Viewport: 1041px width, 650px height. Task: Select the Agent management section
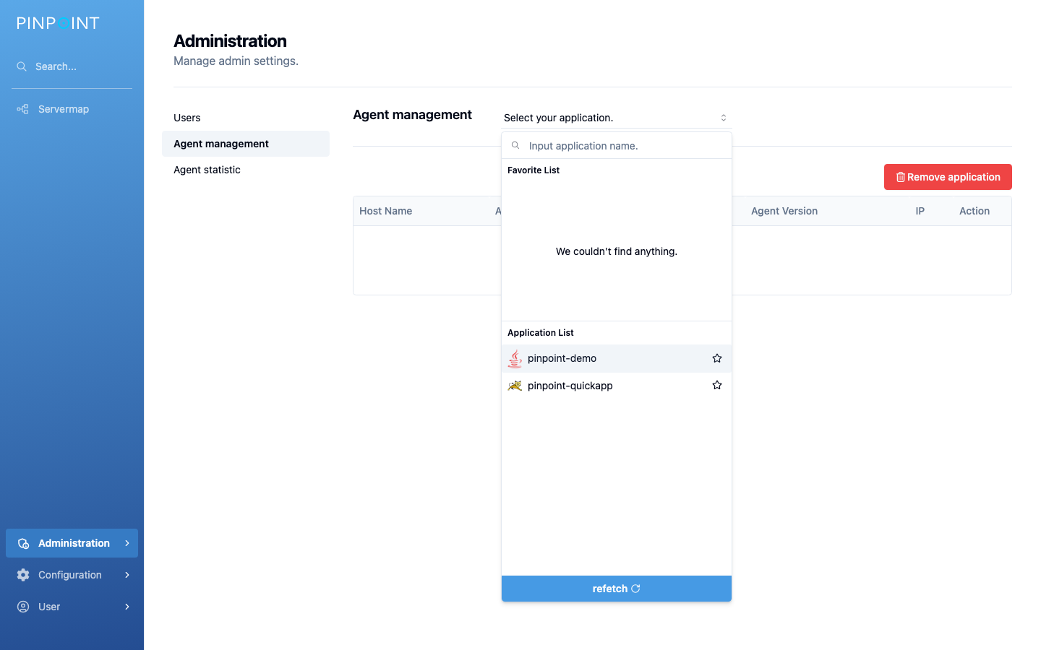point(246,144)
